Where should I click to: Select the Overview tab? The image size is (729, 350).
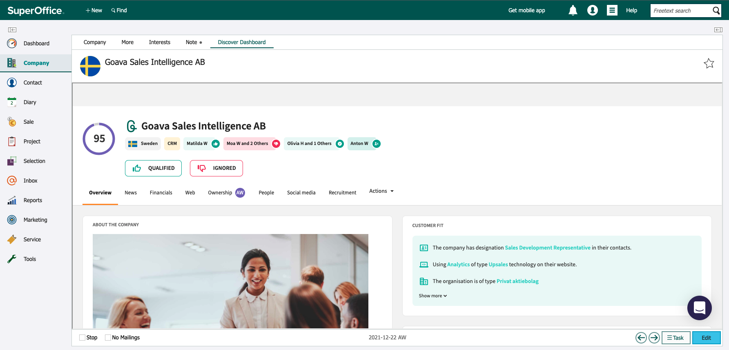100,193
